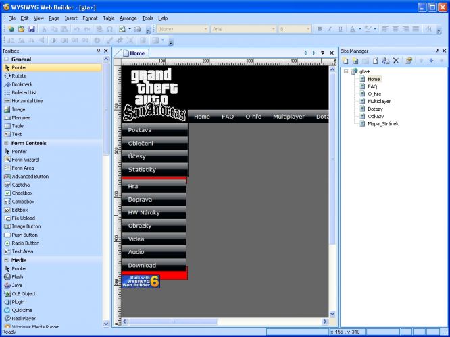
Task: Save the project with floppy icon
Action: coord(32,29)
